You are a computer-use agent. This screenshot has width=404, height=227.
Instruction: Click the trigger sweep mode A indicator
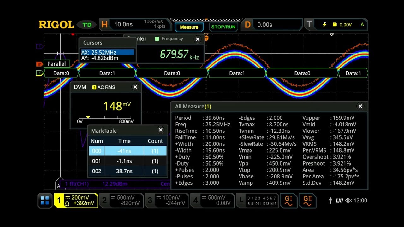pos(362,25)
